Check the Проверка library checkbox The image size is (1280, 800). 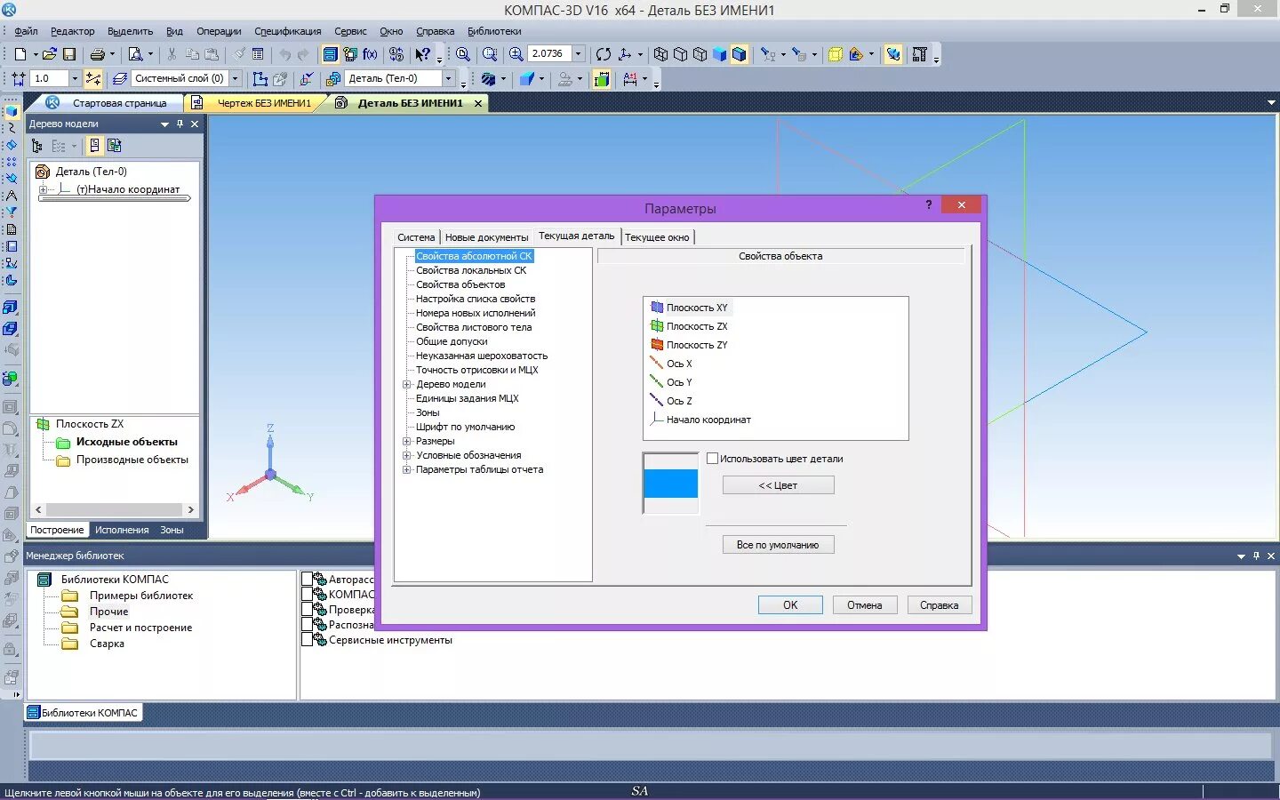(x=307, y=610)
